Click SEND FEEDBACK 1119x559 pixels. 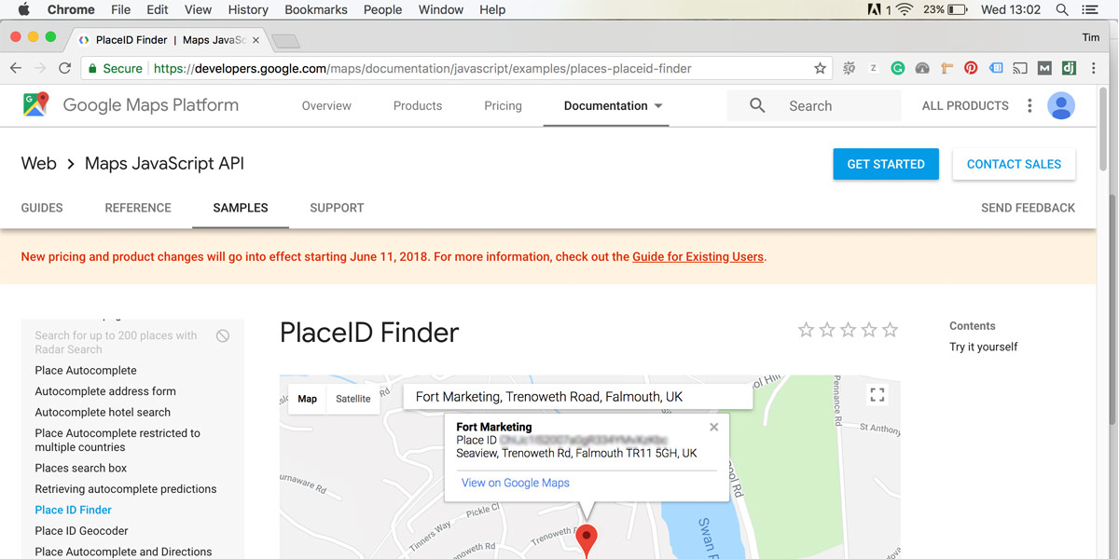[1028, 208]
